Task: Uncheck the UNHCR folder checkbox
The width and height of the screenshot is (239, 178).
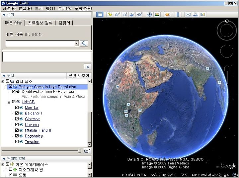Action: [14, 102]
